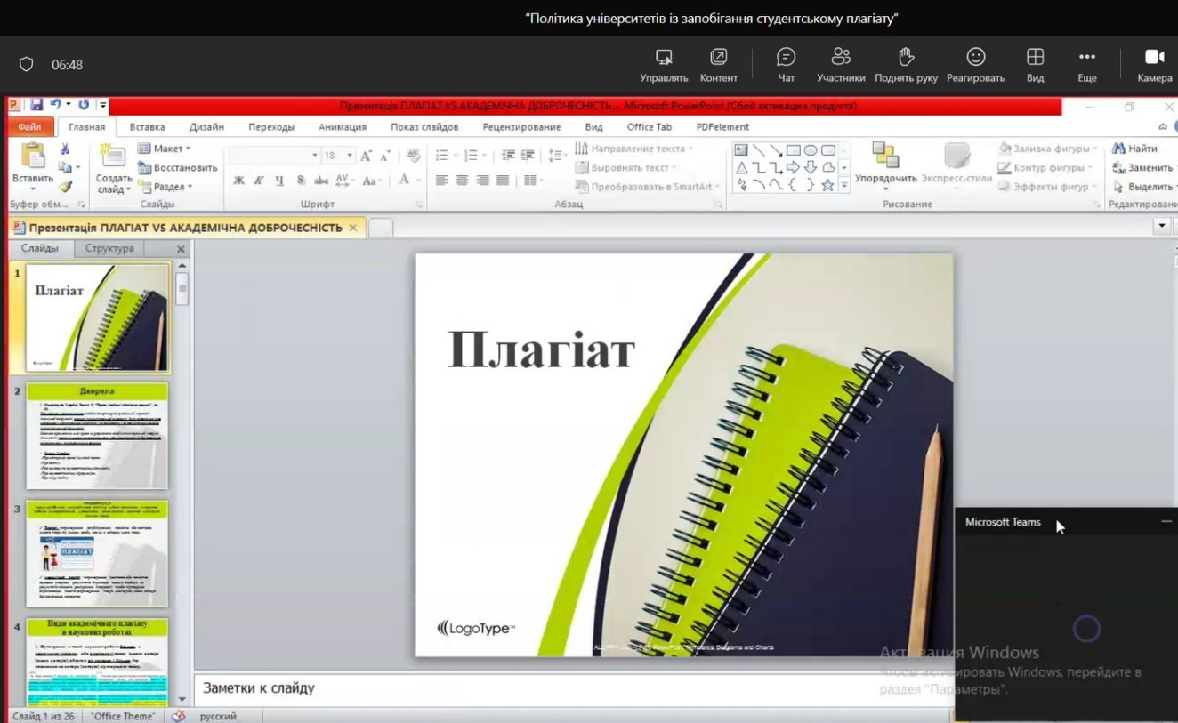
Task: Select slide 2 Джерела thumbnail
Action: 97,436
